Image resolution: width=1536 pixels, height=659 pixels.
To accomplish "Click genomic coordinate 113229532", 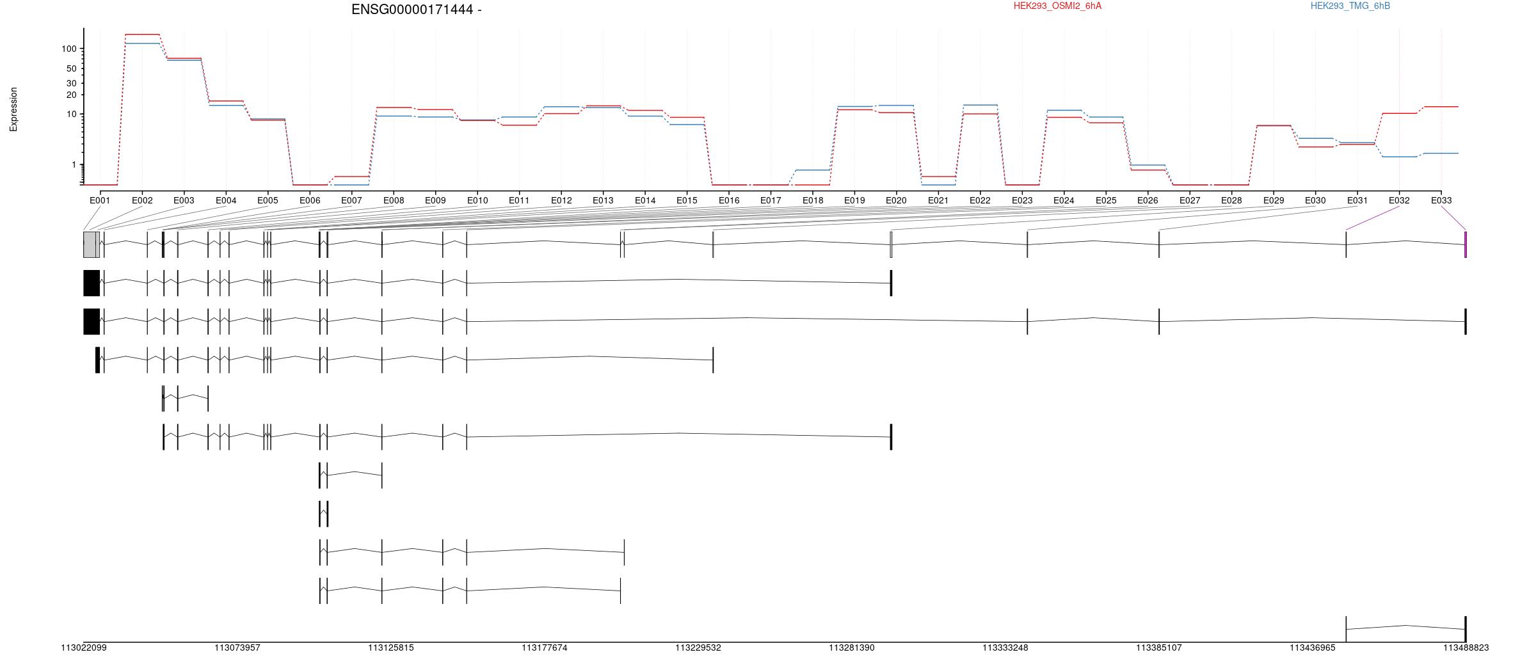I will click(x=698, y=648).
